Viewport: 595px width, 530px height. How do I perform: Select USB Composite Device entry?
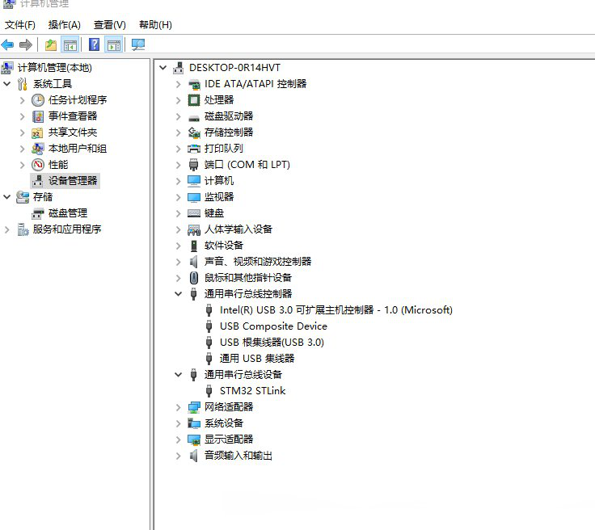tap(273, 326)
